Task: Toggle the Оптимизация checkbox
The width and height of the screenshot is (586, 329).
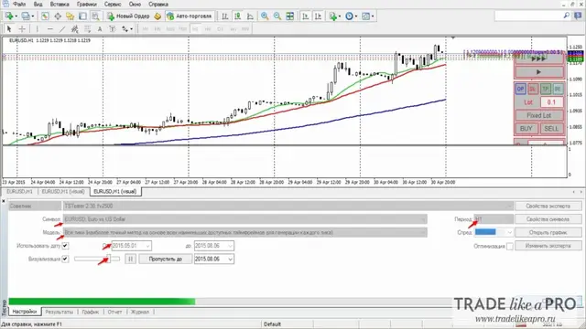Action: click(510, 246)
